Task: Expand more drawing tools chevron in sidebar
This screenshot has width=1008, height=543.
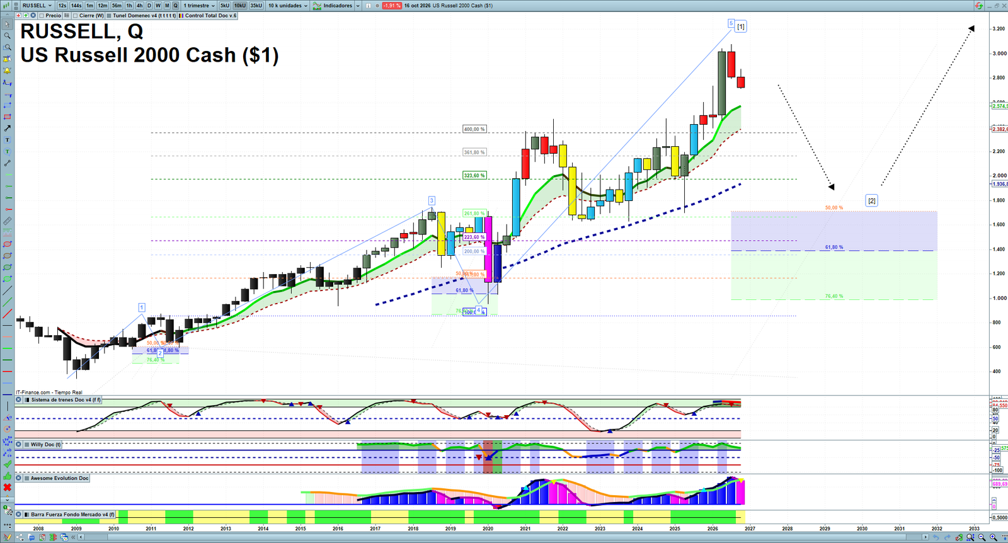Action: click(x=7, y=500)
